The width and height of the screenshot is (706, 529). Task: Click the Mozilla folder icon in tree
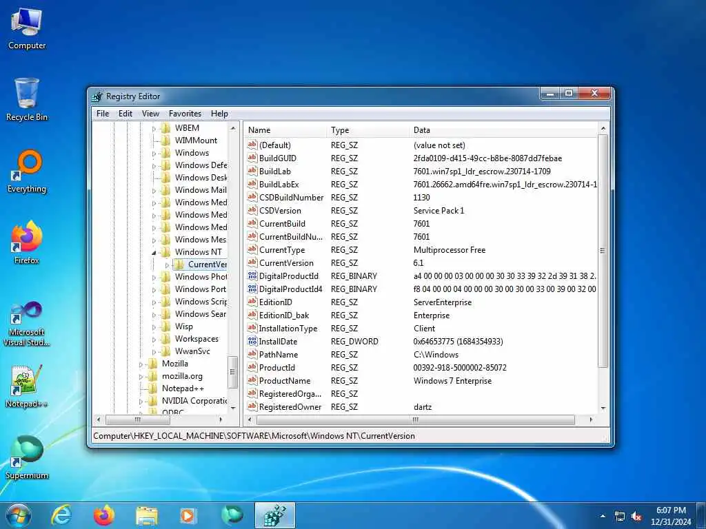click(153, 364)
